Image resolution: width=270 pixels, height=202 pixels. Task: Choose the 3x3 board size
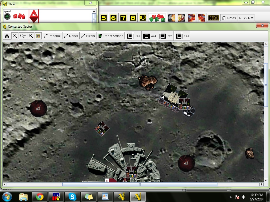133,36
